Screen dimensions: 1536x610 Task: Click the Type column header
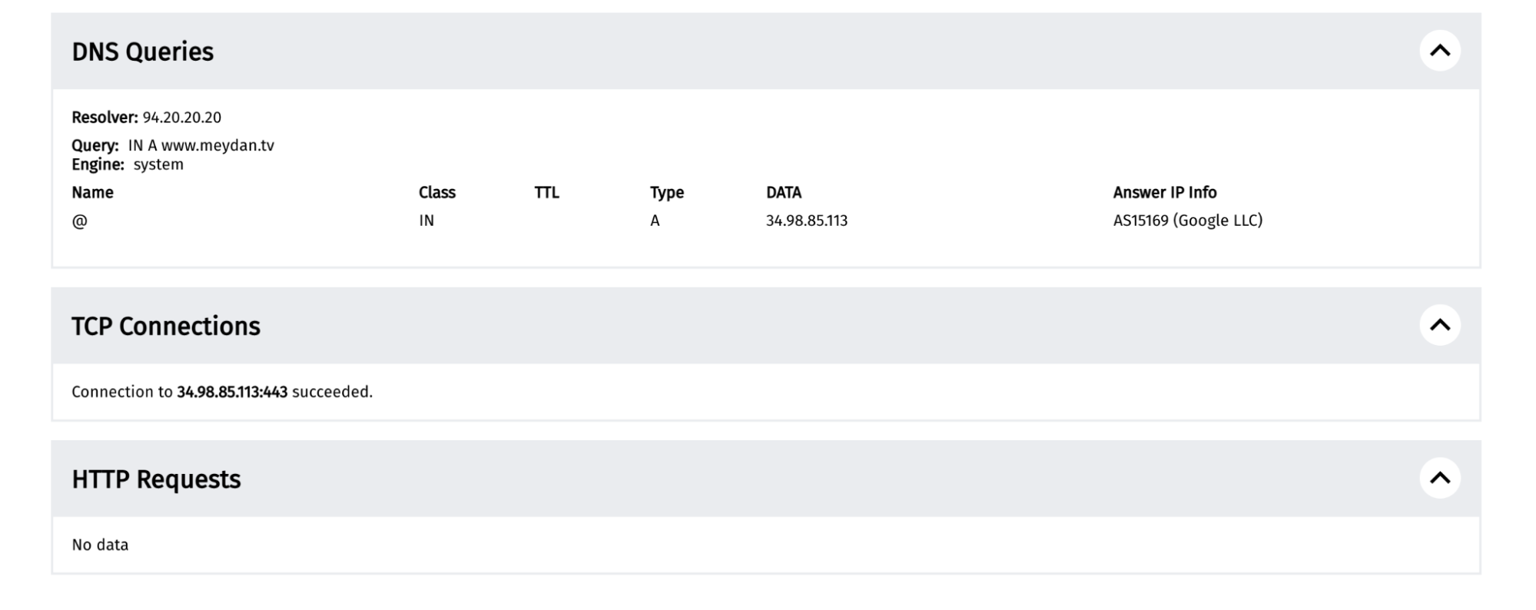666,192
